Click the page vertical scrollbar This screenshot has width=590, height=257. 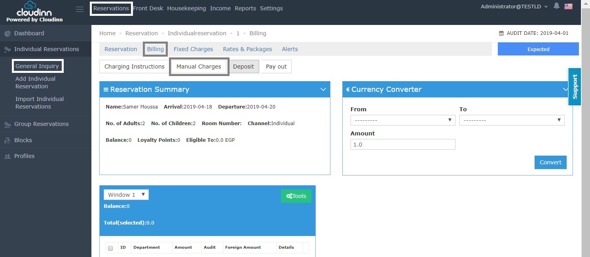586,128
